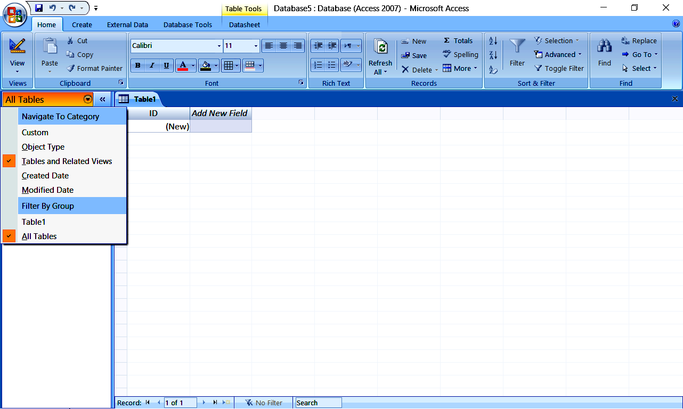683x409 pixels.
Task: Apply the Totals function
Action: tap(458, 40)
